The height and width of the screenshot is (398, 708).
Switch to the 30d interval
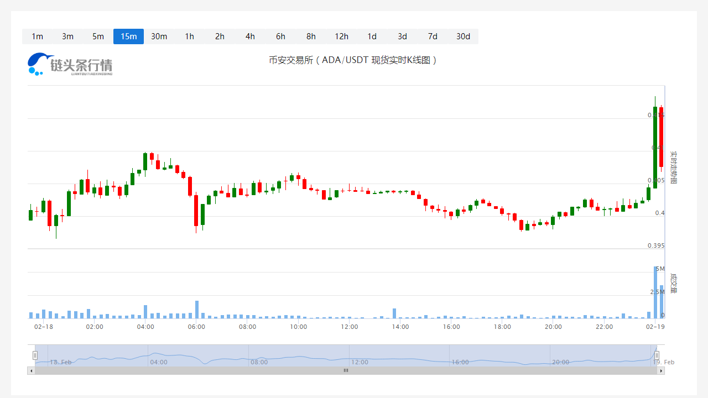pyautogui.click(x=463, y=36)
